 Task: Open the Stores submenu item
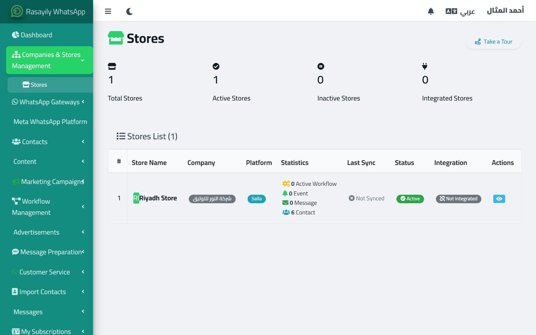(50, 85)
